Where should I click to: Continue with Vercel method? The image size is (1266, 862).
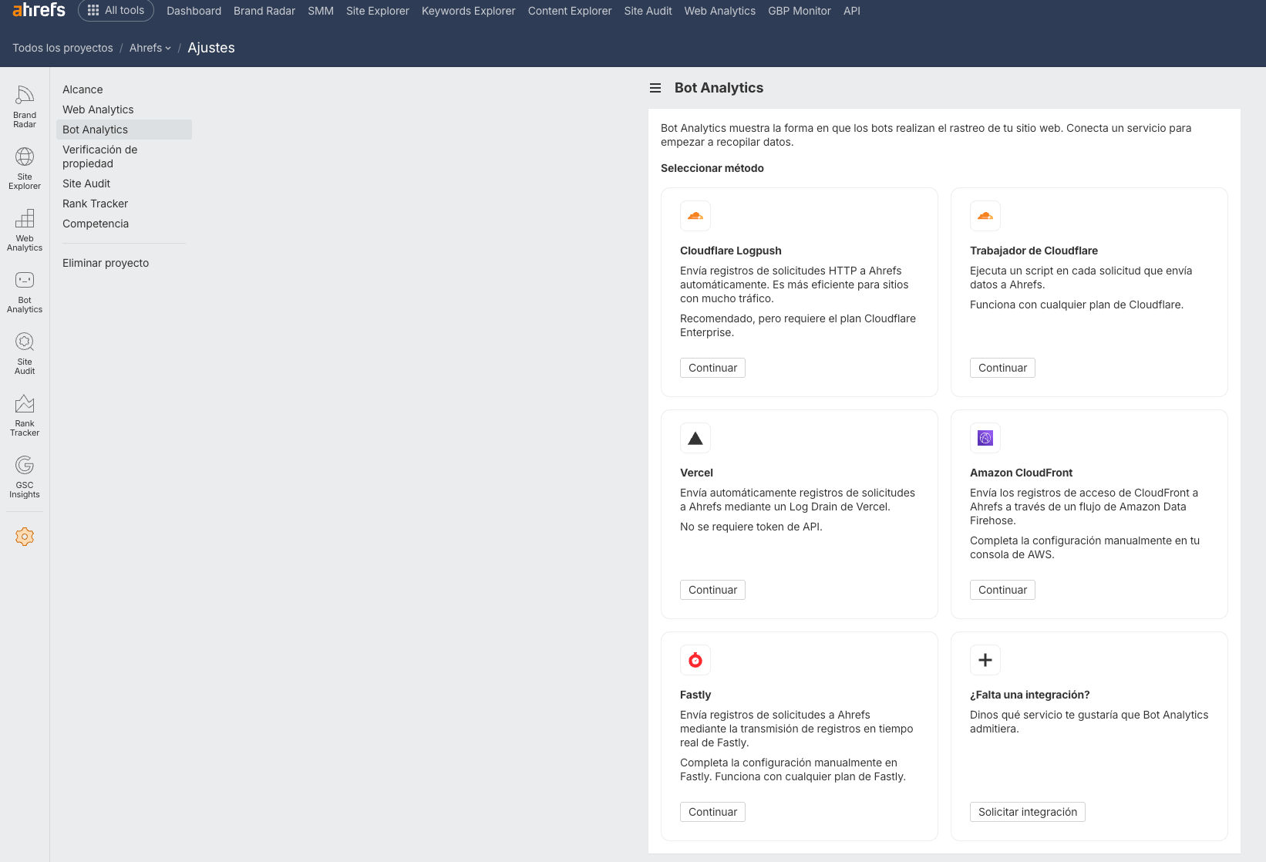point(712,590)
